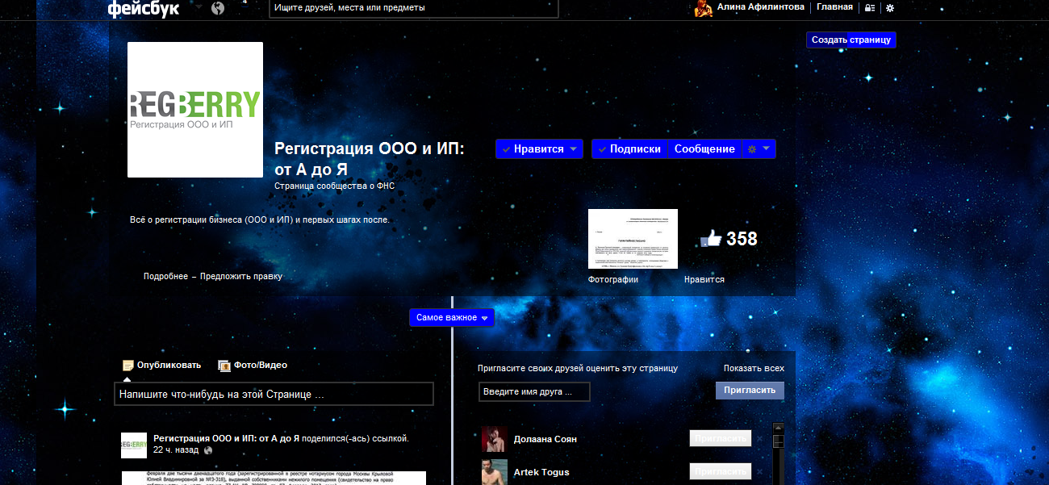Viewport: 1049px width, 485px height.
Task: Open Долаана Соян's profile picture
Action: click(x=495, y=439)
